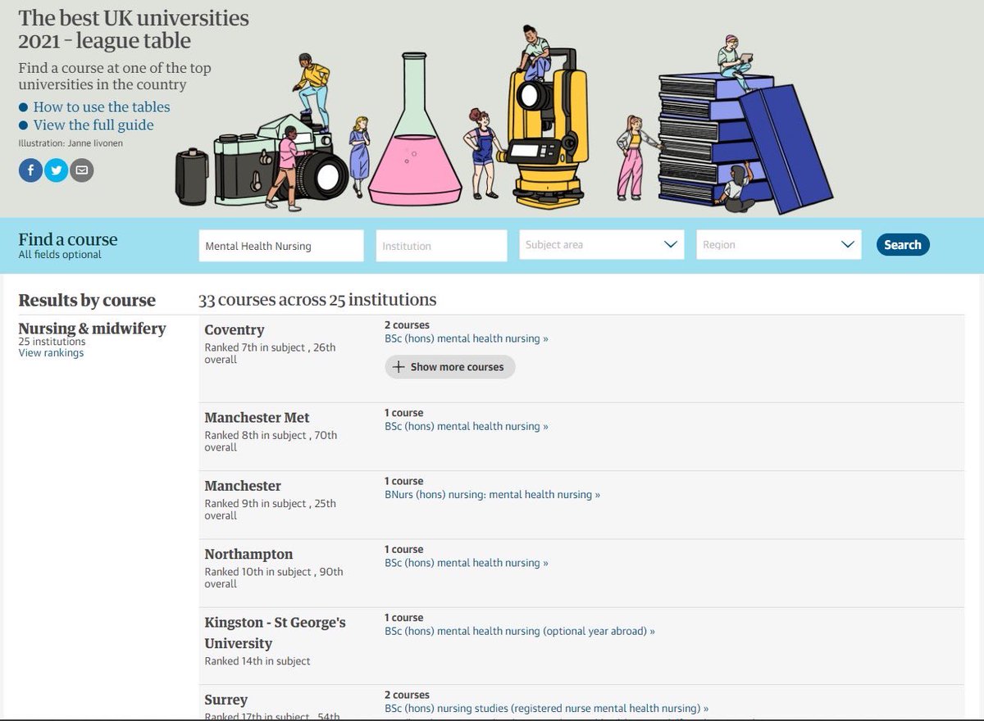
Task: Open the optional year abroad nursing course
Action: 520,631
